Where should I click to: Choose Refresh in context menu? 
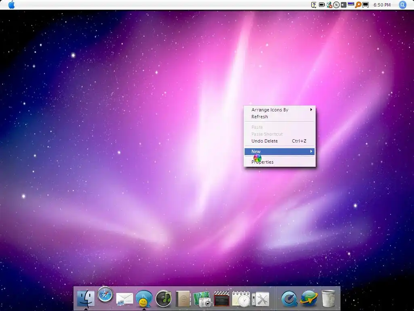pyautogui.click(x=279, y=117)
